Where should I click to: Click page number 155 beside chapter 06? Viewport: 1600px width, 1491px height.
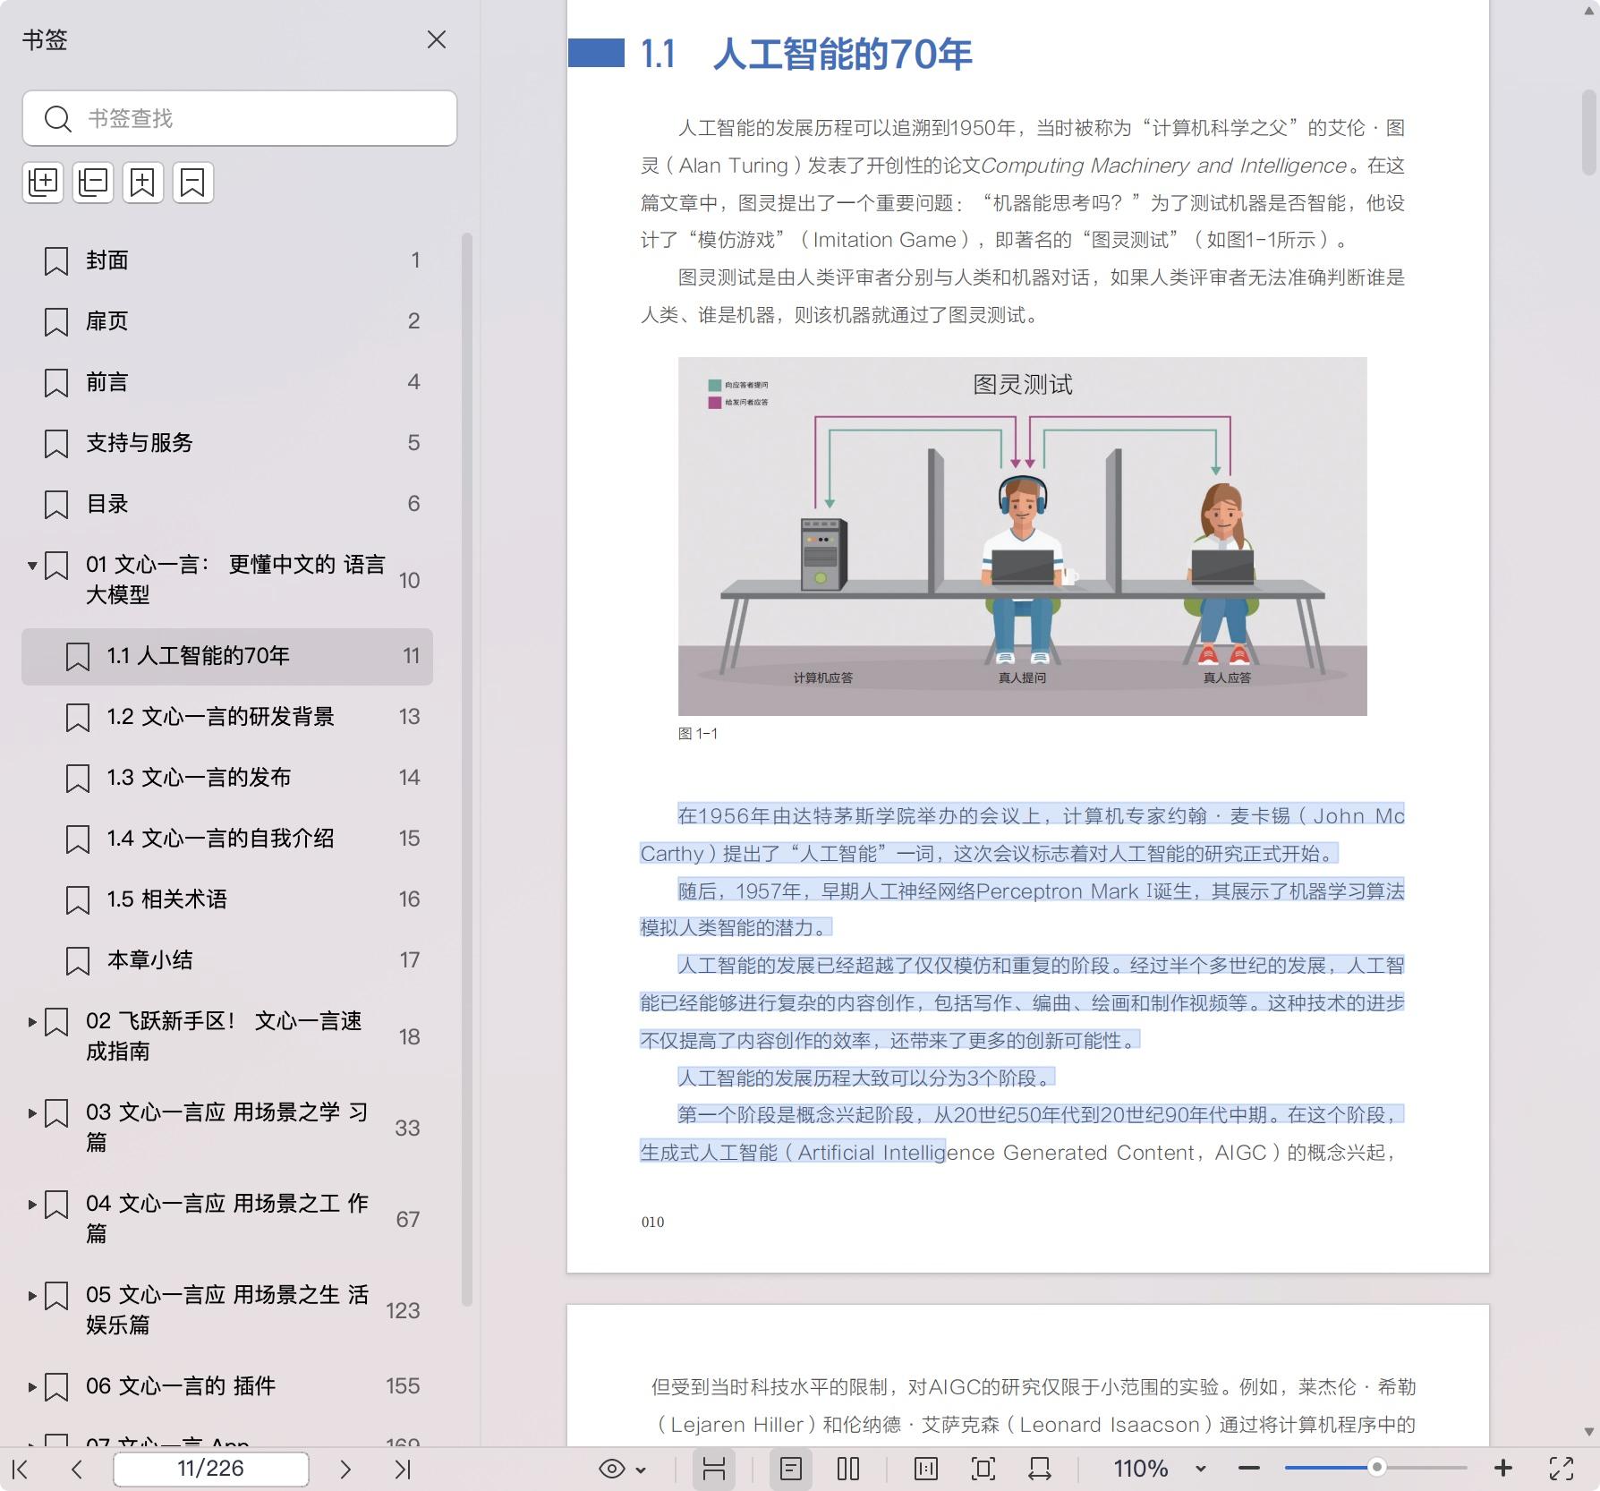[403, 1386]
